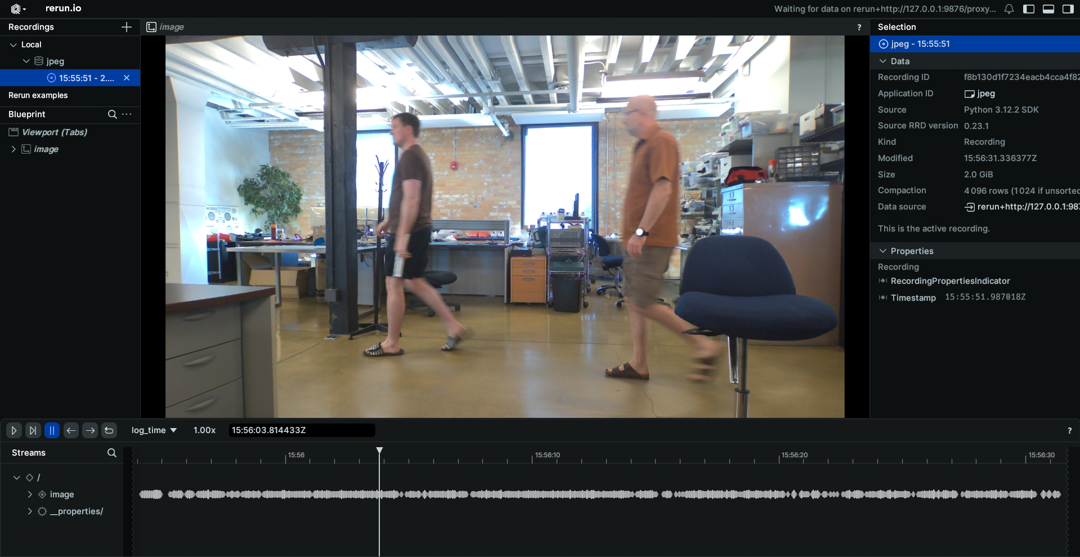
Task: Select Viewport (Tabs) in Blueprint
Action: click(54, 132)
